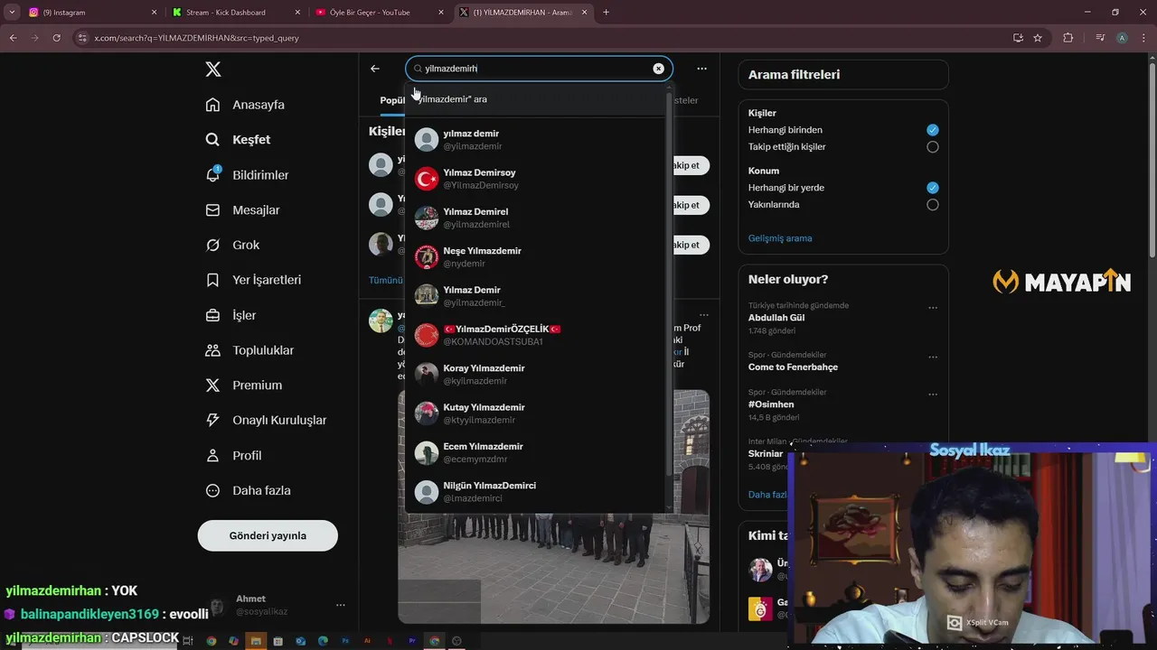
Task: Select Takip ettiğin kişiler option
Action: (x=933, y=147)
